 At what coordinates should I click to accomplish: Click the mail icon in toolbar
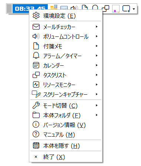[x=64, y=8]
